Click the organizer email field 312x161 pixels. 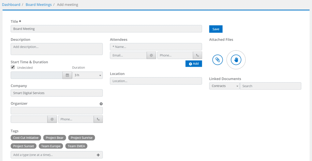coord(29,119)
